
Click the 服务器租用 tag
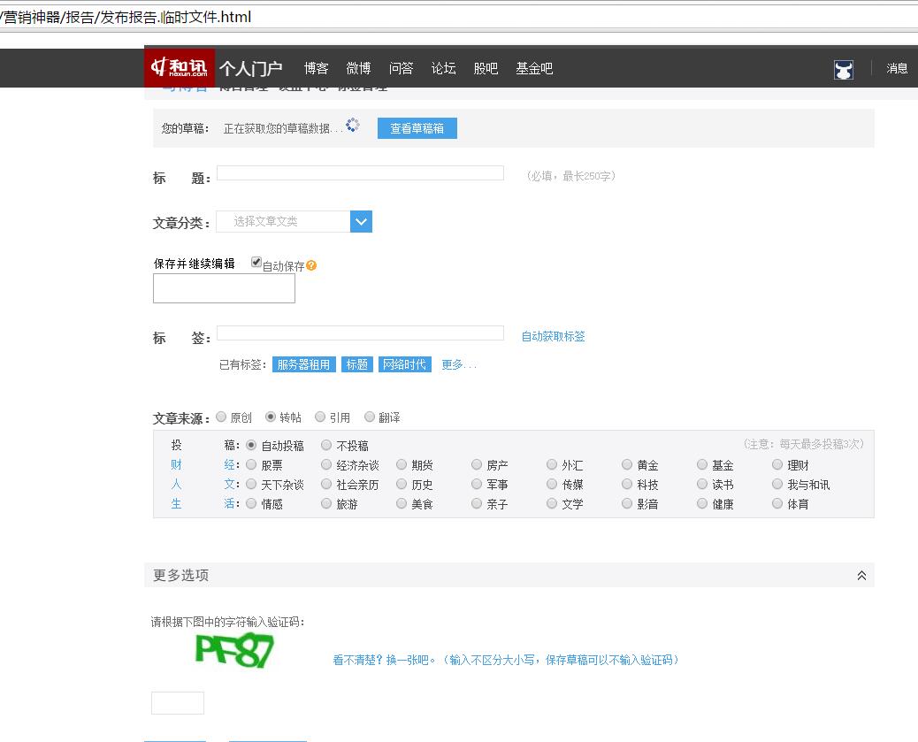click(x=303, y=364)
